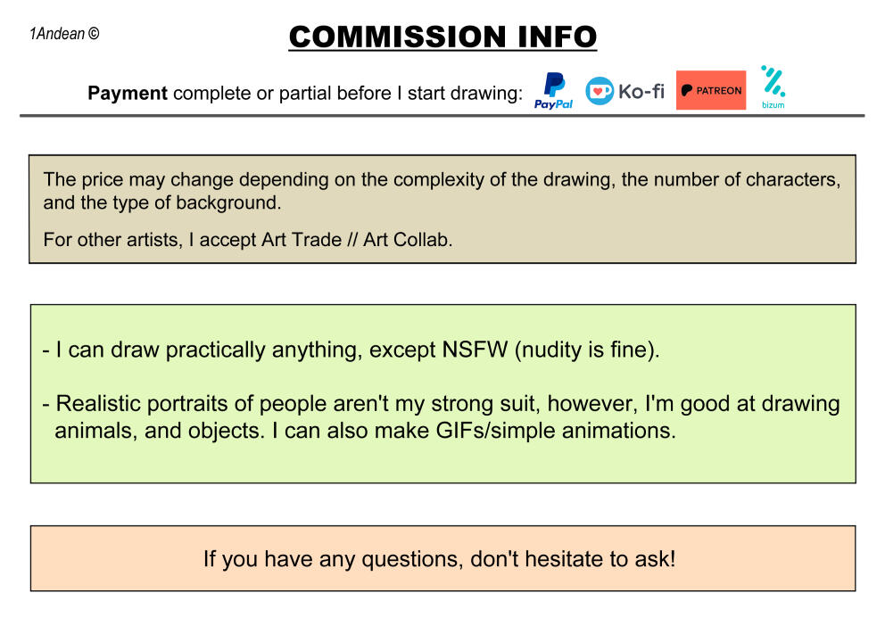Click the PayPal wordmark text

(553, 104)
